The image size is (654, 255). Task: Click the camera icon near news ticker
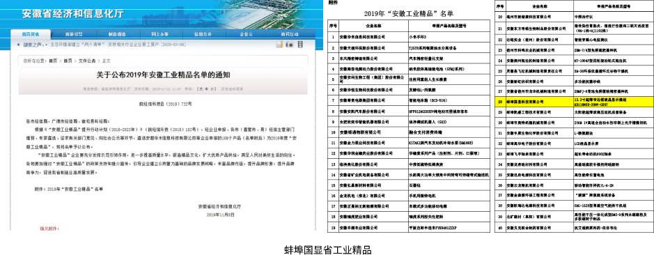[290, 44]
